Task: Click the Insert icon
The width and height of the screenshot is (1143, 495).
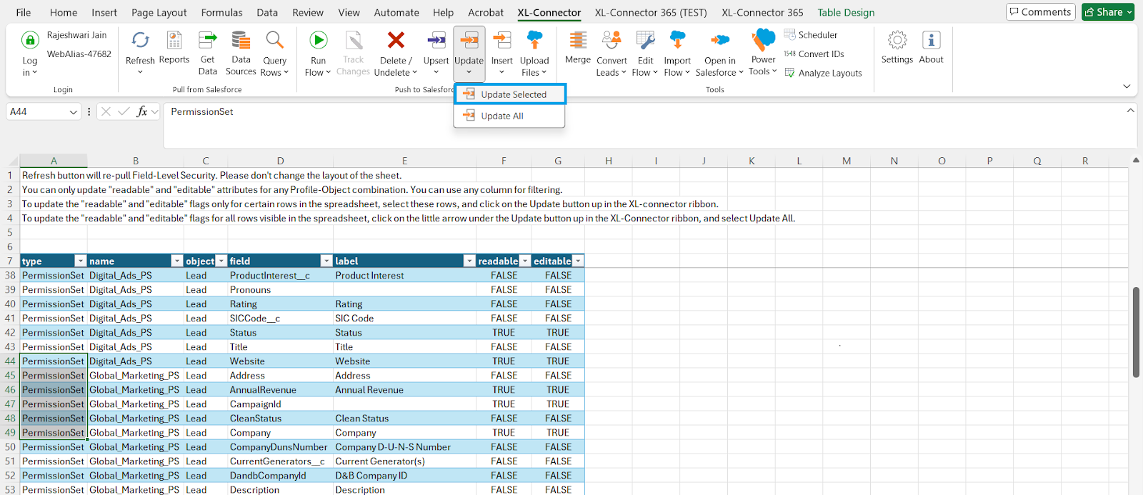Action: point(502,40)
